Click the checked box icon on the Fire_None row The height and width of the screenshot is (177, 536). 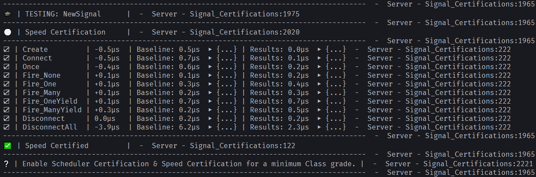pos(6,76)
